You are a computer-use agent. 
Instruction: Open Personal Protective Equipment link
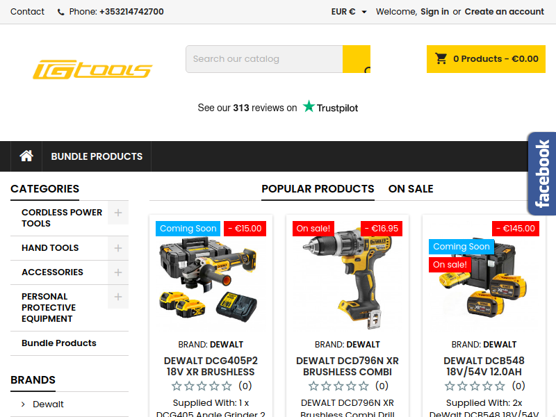click(49, 307)
